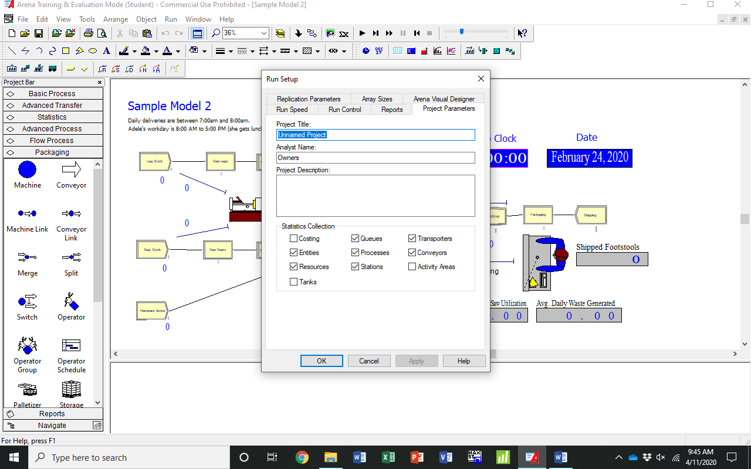Select the Text tool 'A' icon

coord(106,51)
